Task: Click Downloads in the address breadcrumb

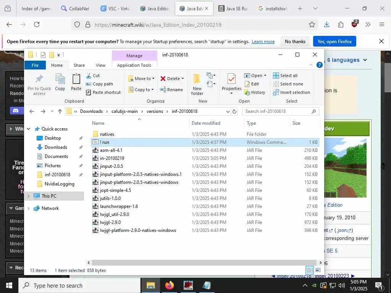Action: [x=91, y=111]
